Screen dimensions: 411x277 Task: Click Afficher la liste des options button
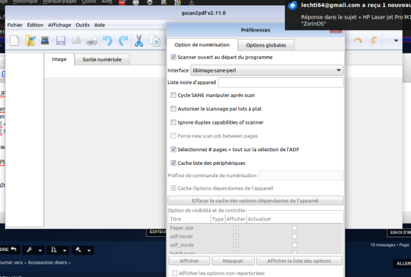click(301, 261)
